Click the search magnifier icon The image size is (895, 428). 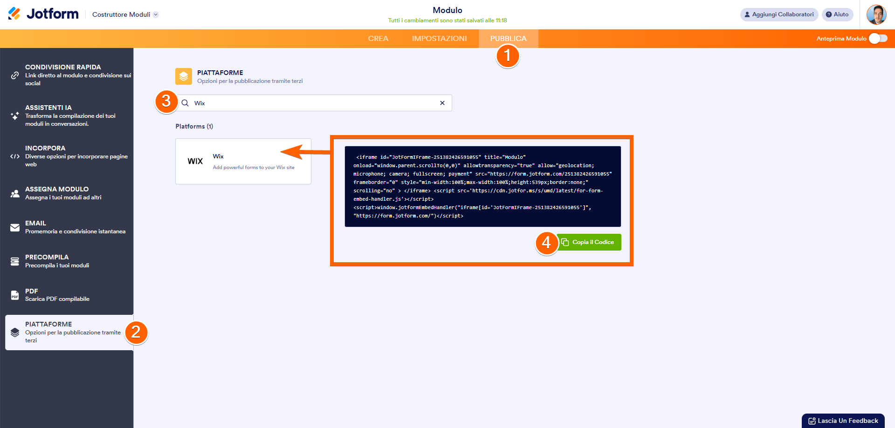(x=185, y=103)
